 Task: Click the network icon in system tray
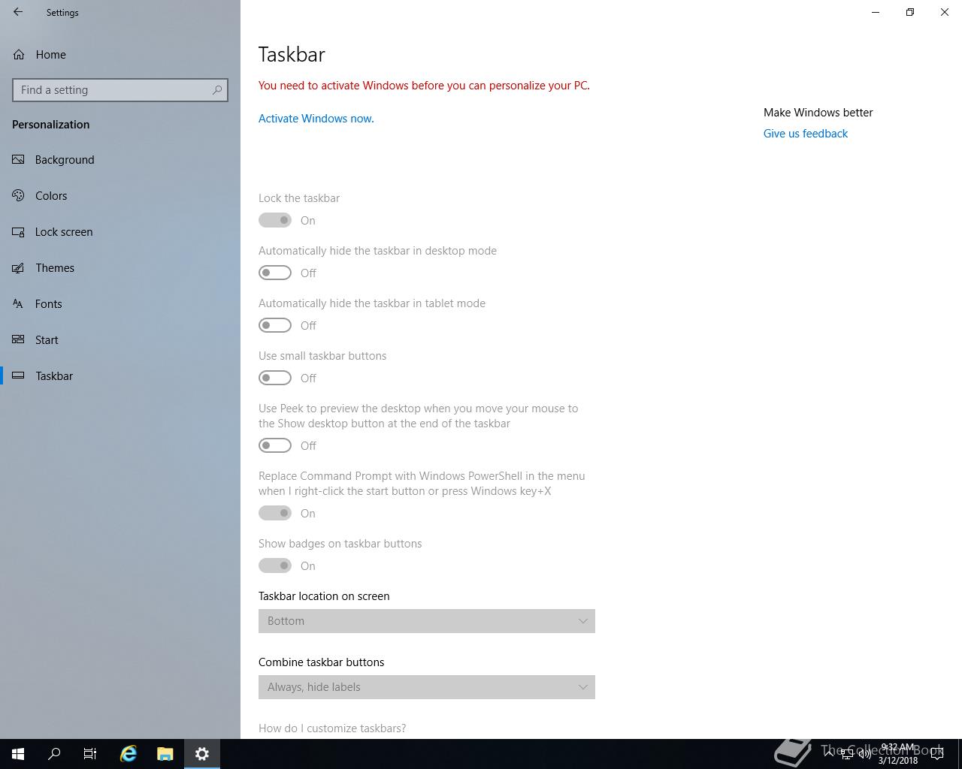point(847,754)
